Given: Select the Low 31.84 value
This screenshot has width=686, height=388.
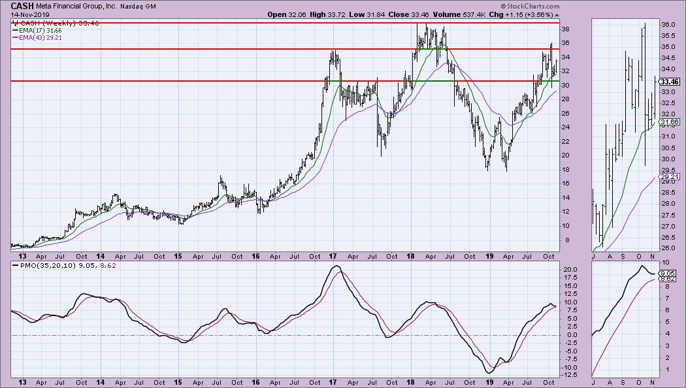Looking at the screenshot, I should tap(367, 14).
